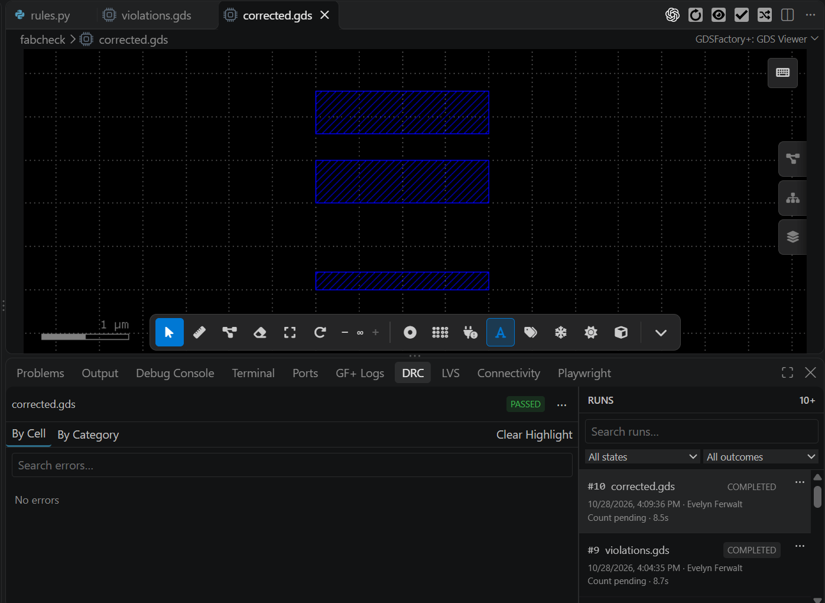
Task: Focus the Search errors field
Action: 292,465
